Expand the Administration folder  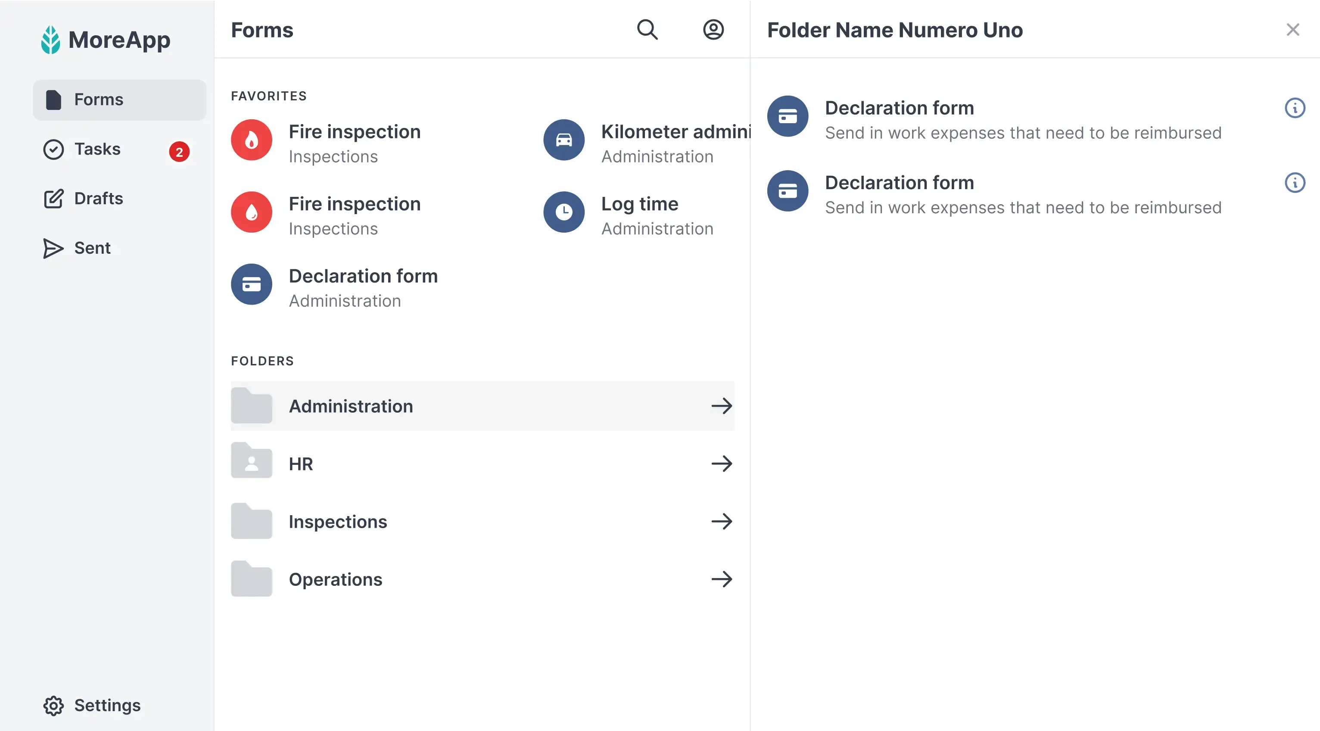722,406
